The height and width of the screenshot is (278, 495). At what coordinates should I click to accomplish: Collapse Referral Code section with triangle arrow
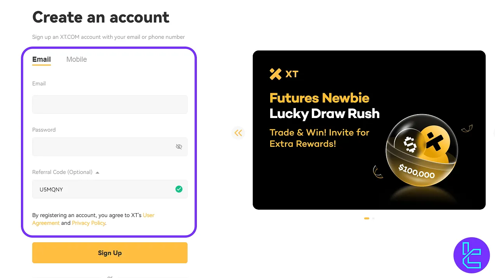click(x=97, y=172)
